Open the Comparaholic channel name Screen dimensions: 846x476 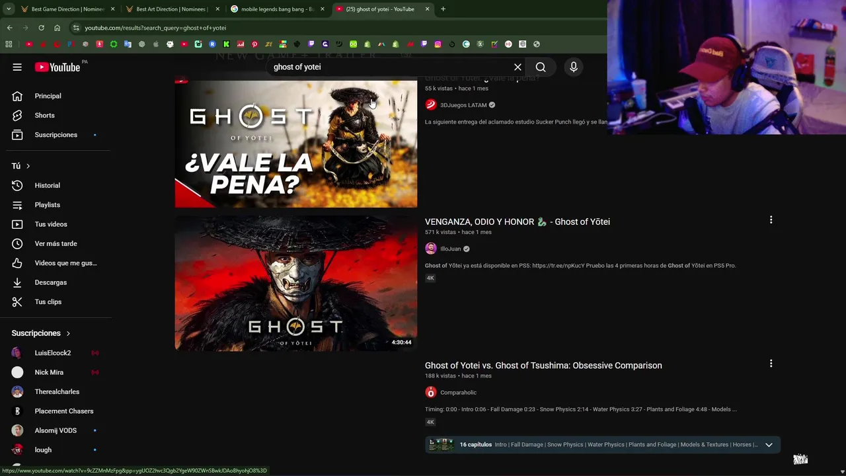click(458, 393)
